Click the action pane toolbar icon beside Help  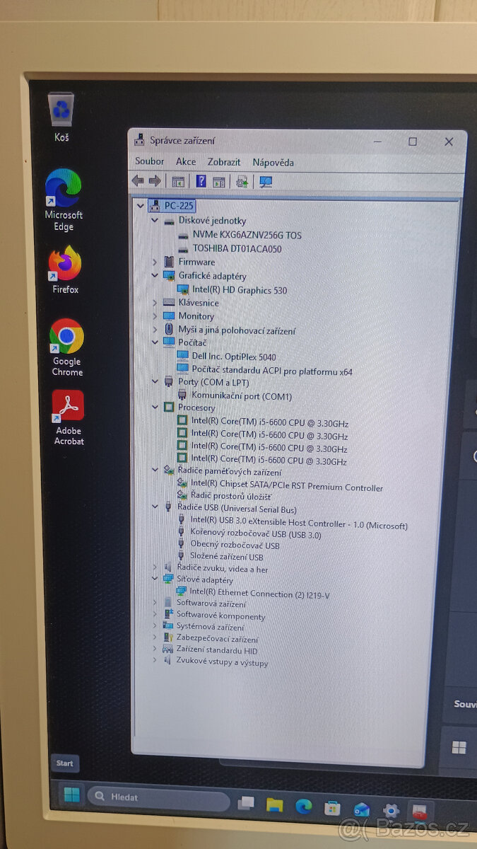coord(219,182)
